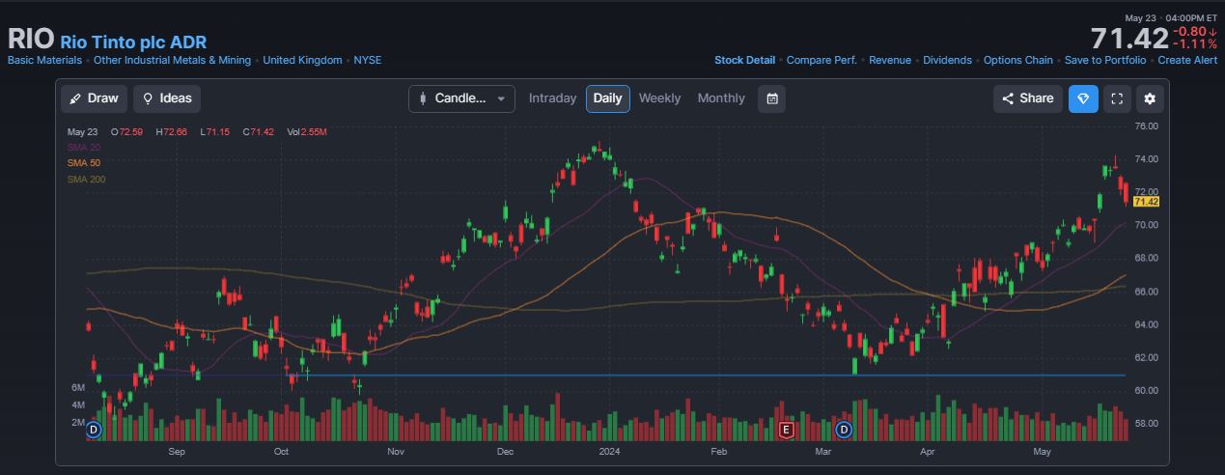
Task: Save RIO to Portfolio
Action: pyautogui.click(x=1105, y=60)
